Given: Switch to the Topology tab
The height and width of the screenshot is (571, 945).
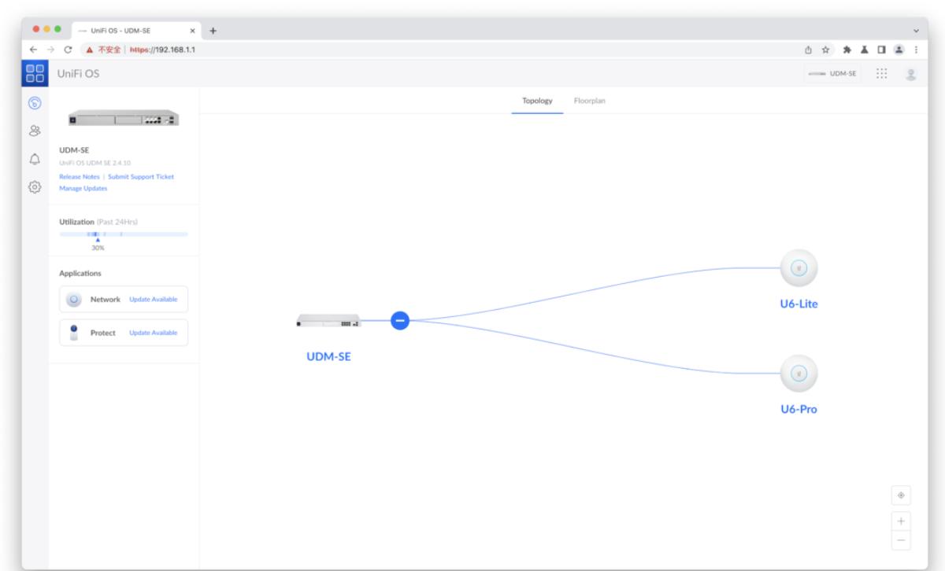Looking at the screenshot, I should click(538, 101).
